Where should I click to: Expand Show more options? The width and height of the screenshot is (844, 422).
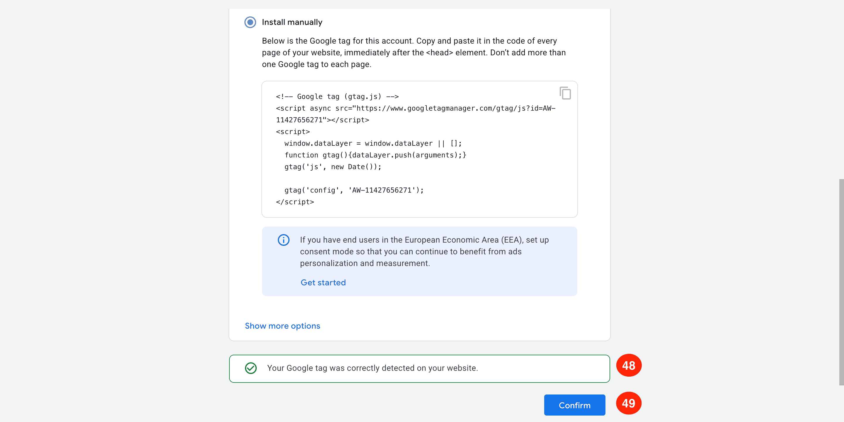(283, 326)
